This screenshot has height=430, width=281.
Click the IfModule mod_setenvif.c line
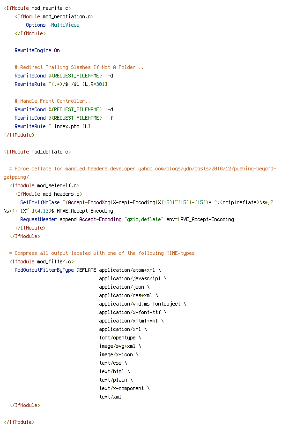pyautogui.click(x=44, y=185)
